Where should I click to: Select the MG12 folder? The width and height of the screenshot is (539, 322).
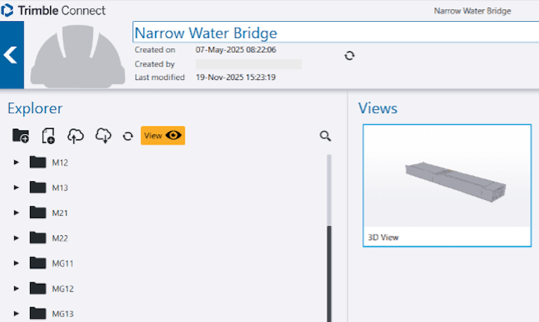(x=62, y=289)
